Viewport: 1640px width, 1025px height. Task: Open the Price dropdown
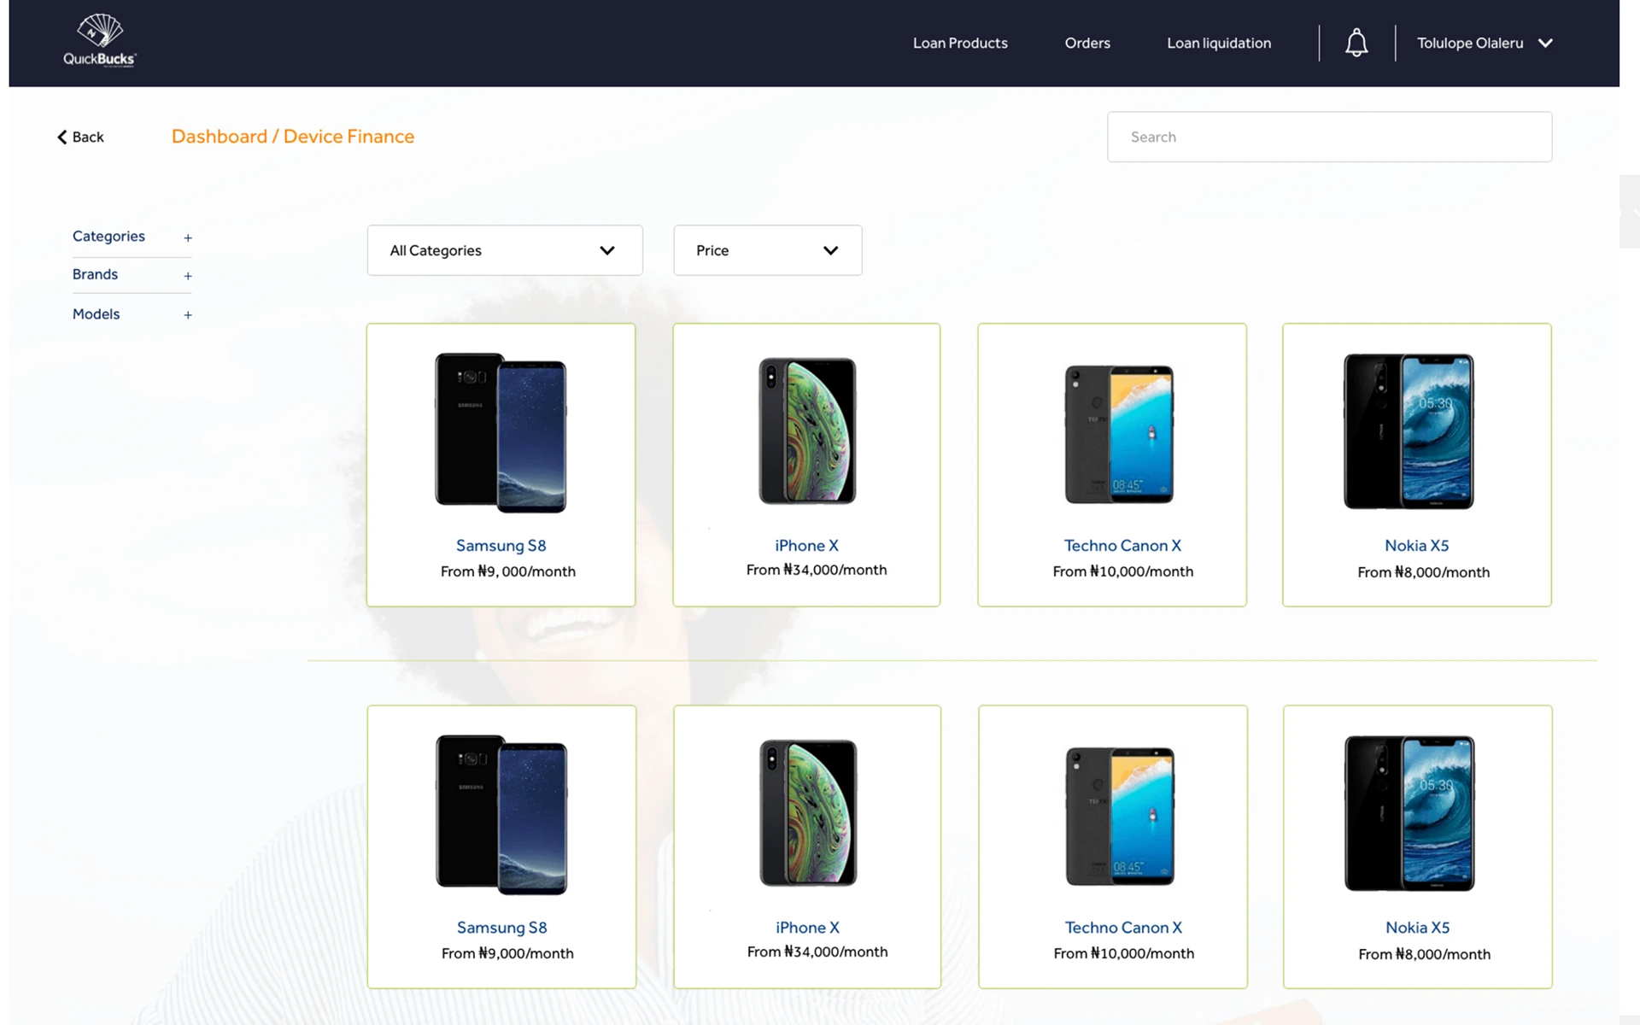(768, 250)
